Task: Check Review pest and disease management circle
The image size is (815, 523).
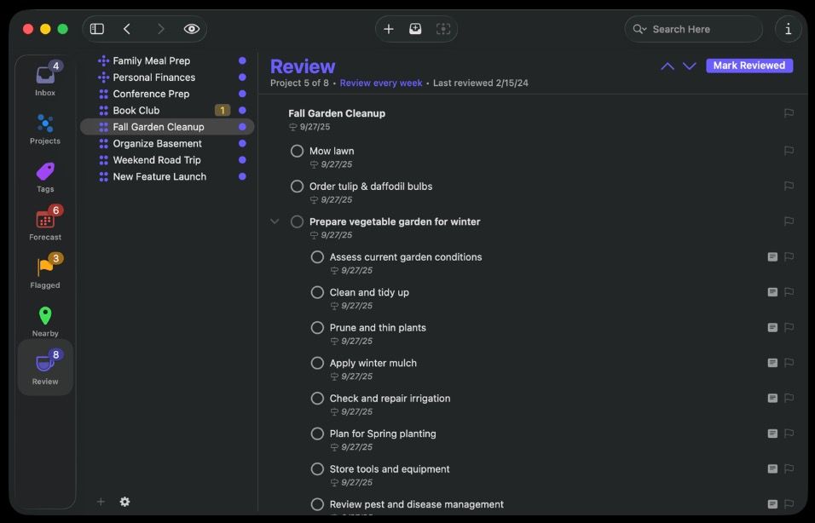Action: click(x=317, y=504)
